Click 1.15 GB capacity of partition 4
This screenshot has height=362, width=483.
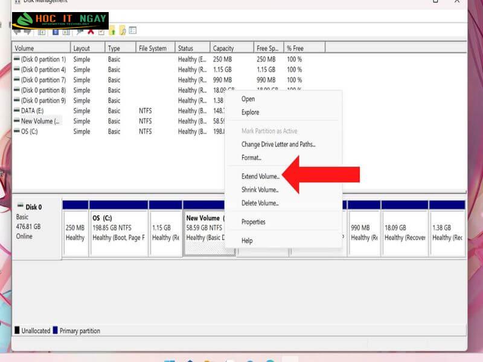point(222,69)
